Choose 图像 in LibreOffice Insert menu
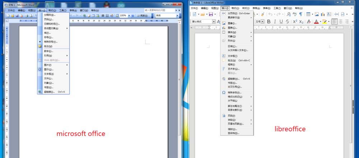 (237, 23)
